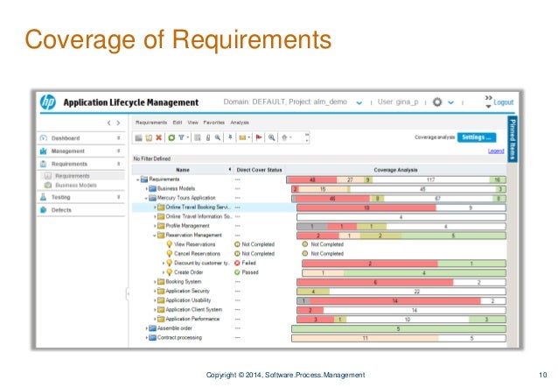This screenshot has height=387, width=558.
Task: Click the Legend link
Action: point(496,151)
